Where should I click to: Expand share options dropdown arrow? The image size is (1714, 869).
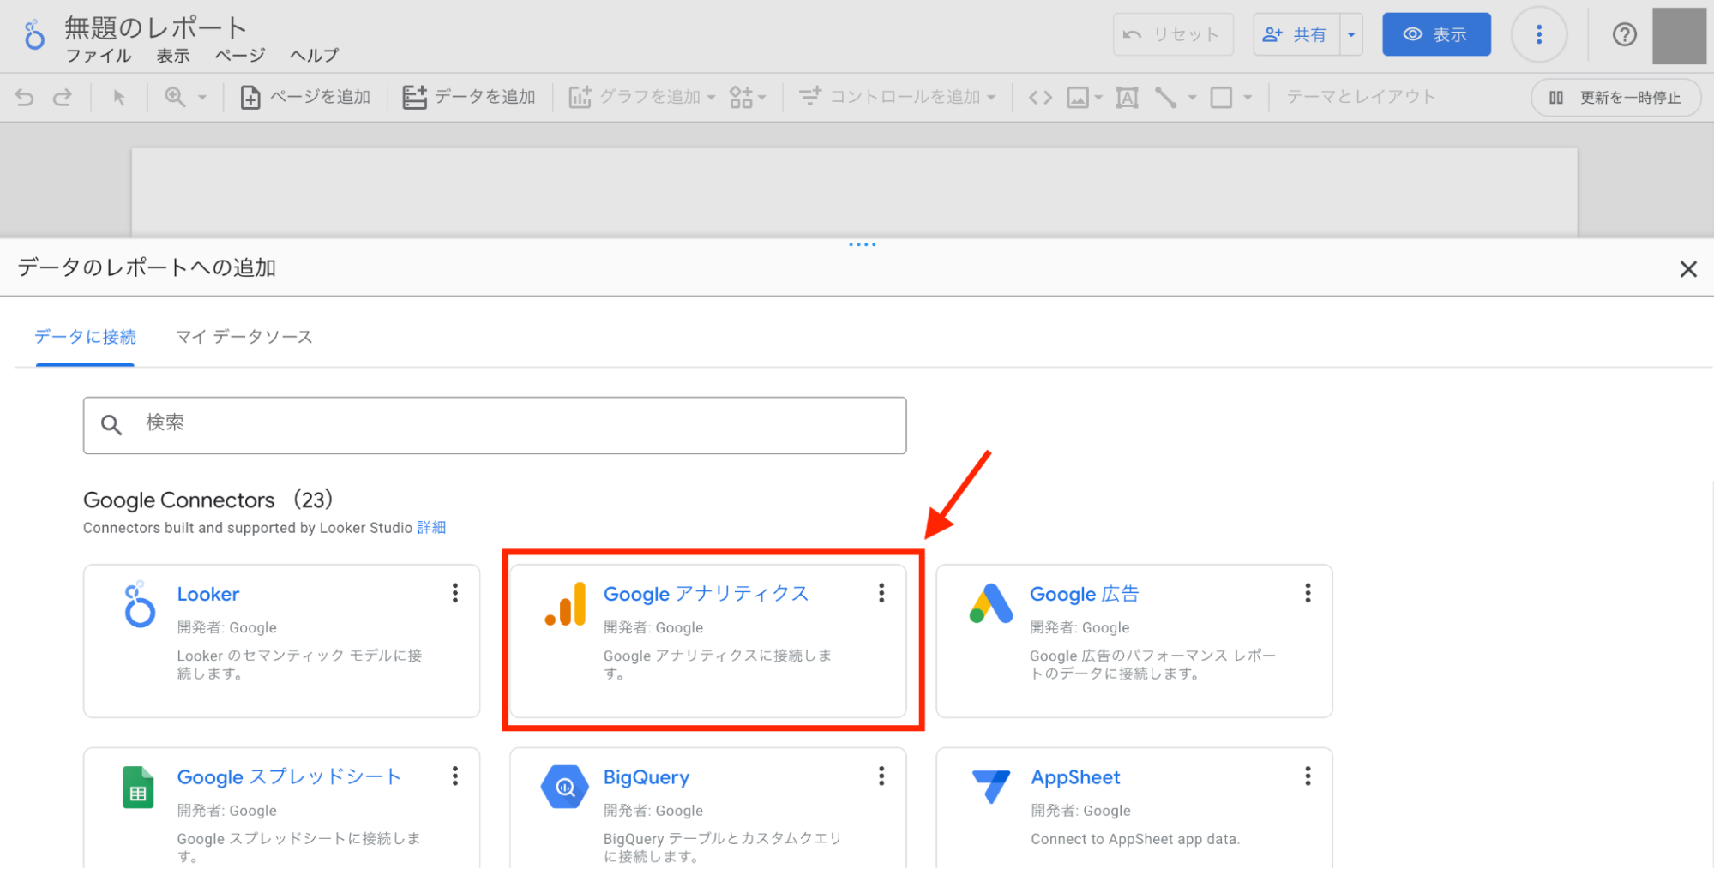tap(1351, 34)
